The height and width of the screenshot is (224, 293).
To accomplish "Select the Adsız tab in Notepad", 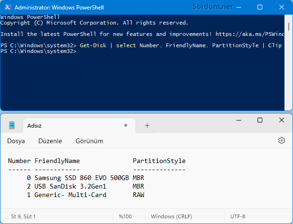I will tap(79, 125).
